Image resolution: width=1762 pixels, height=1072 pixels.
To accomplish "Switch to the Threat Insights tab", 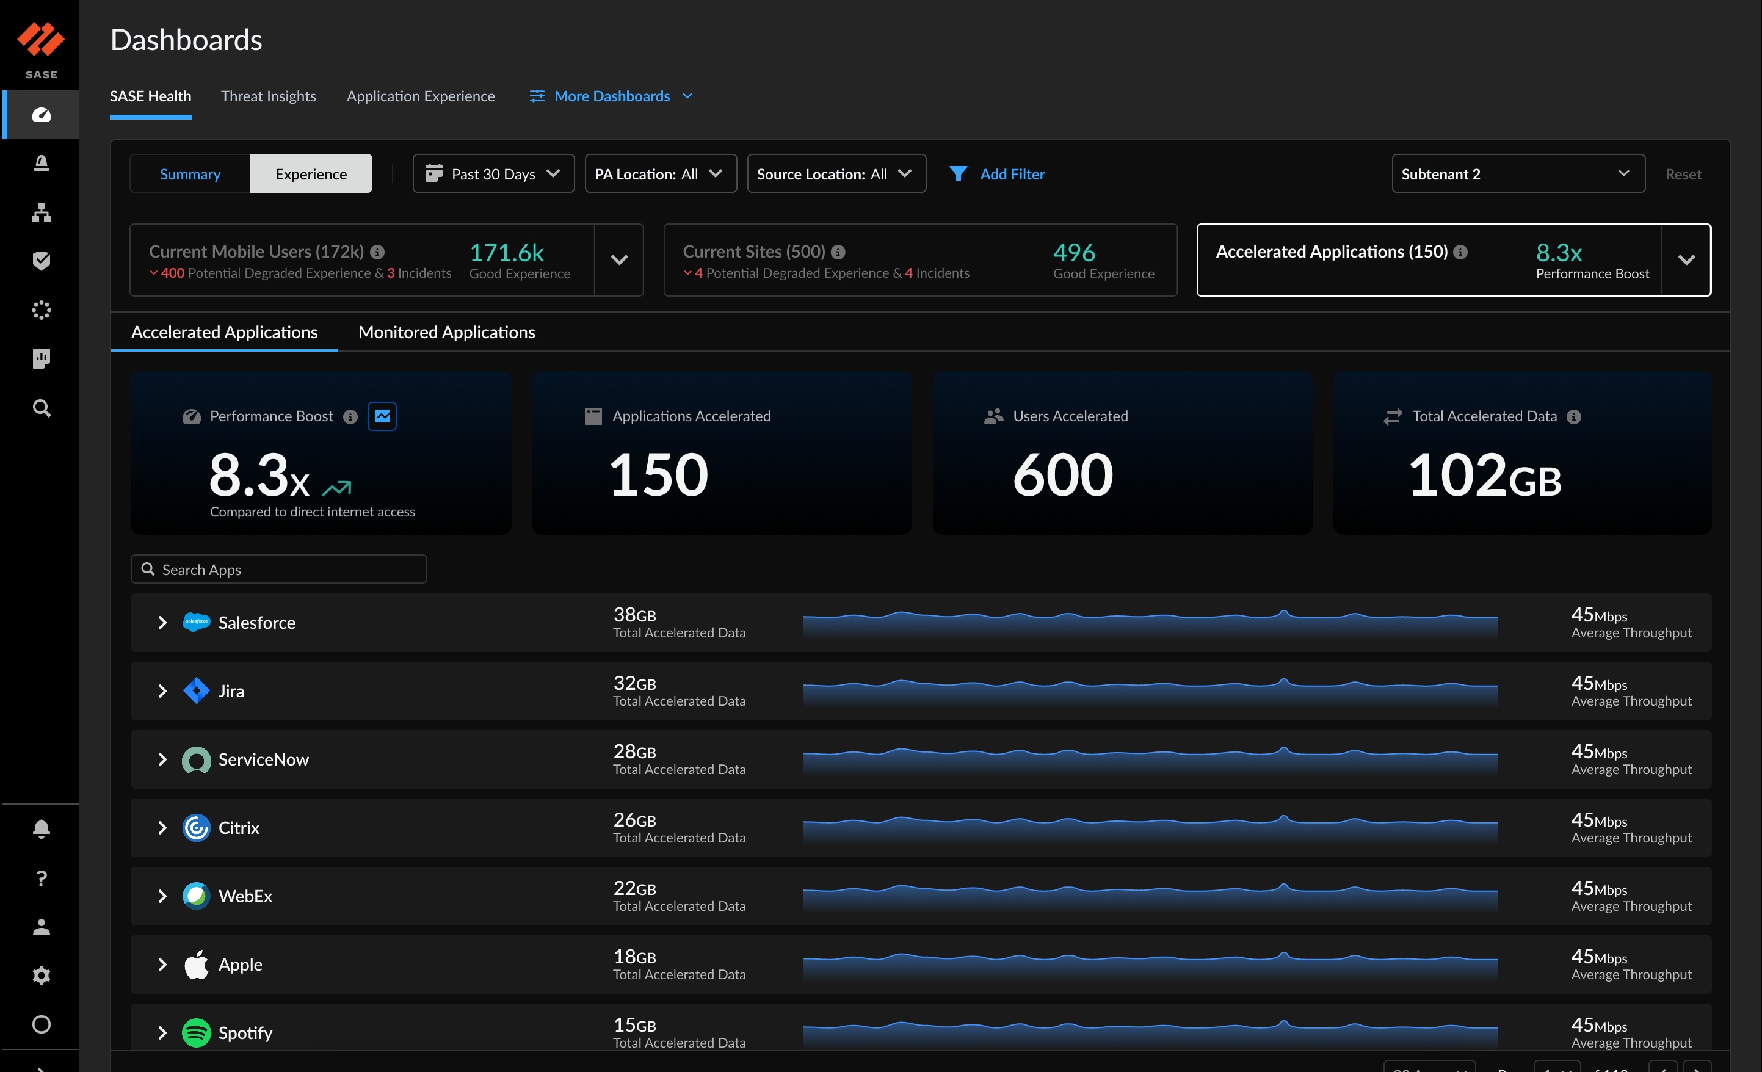I will pyautogui.click(x=268, y=96).
